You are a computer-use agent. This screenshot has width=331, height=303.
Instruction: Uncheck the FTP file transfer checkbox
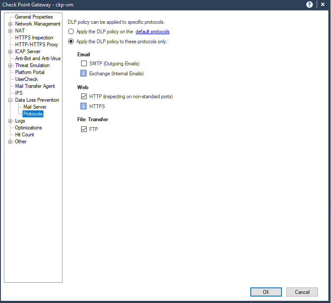click(x=84, y=129)
